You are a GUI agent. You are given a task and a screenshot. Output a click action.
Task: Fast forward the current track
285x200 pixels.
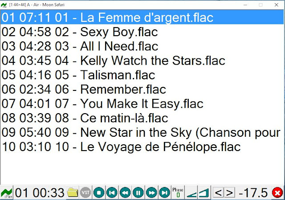(x=151, y=193)
